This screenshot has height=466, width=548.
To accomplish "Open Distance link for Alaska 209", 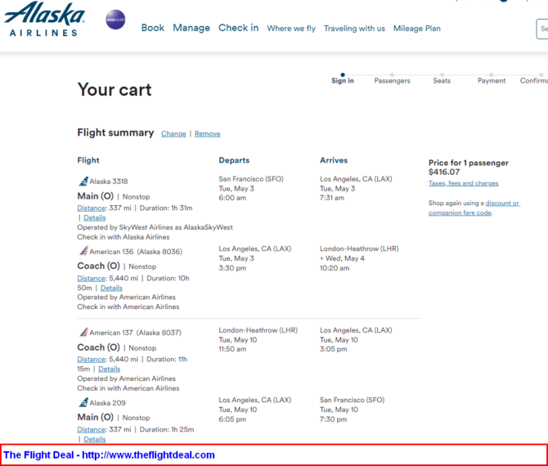I will [91, 430].
